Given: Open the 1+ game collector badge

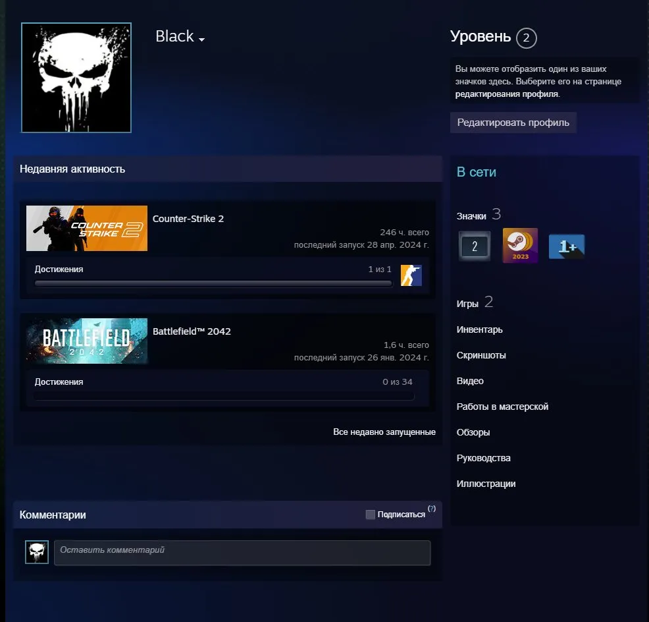Looking at the screenshot, I should pyautogui.click(x=567, y=246).
